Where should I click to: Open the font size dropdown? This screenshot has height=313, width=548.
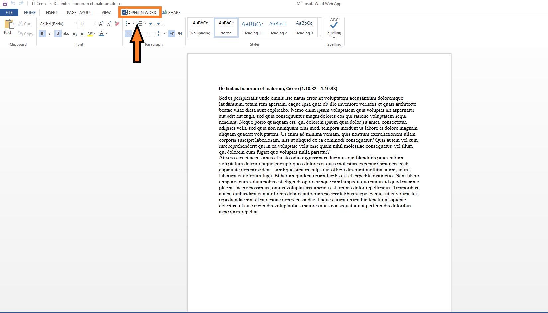[92, 24]
